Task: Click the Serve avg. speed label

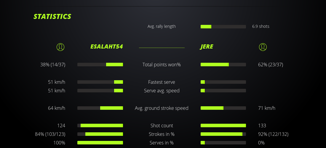Action: point(162,91)
